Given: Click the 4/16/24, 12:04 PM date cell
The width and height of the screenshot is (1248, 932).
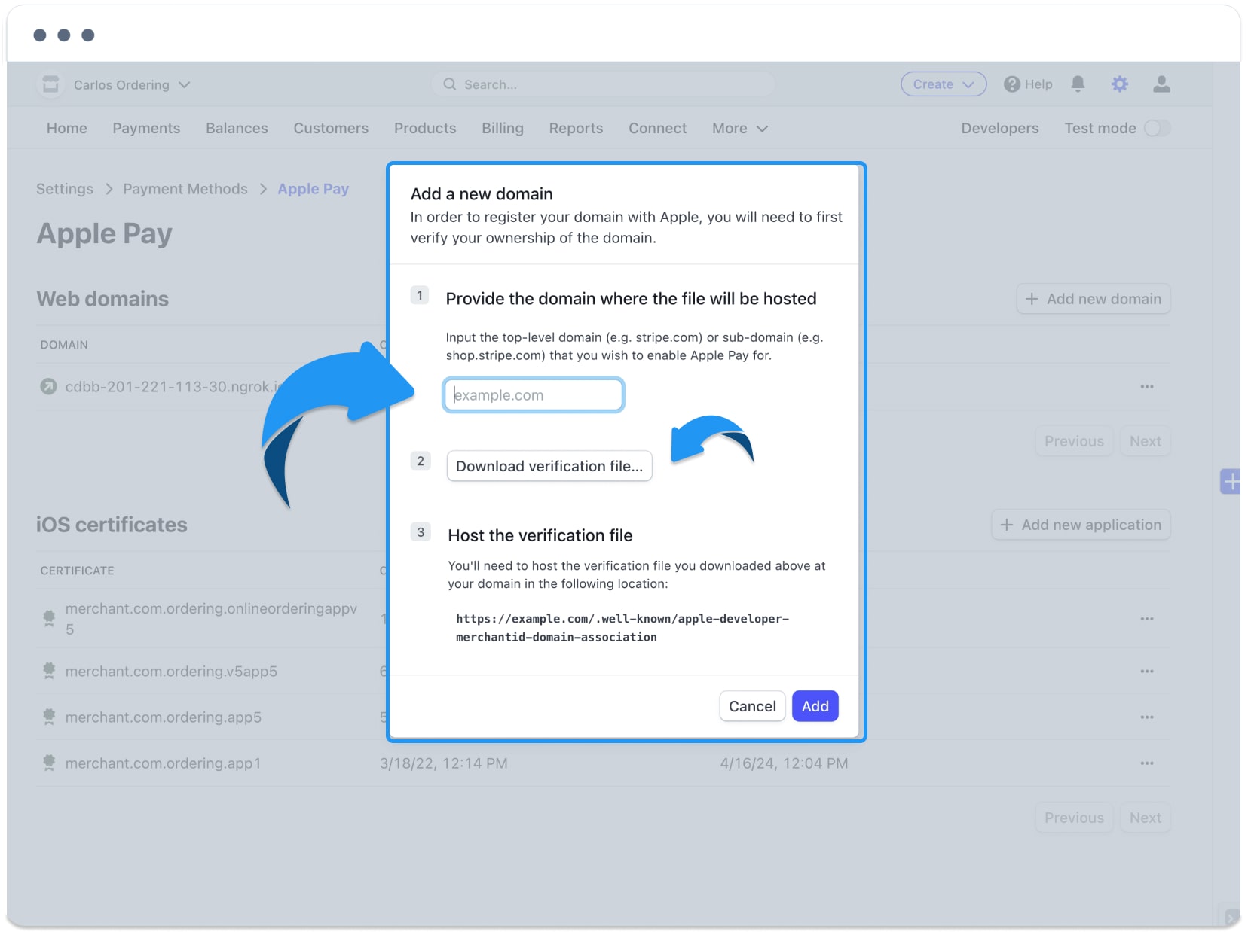Looking at the screenshot, I should 784,763.
